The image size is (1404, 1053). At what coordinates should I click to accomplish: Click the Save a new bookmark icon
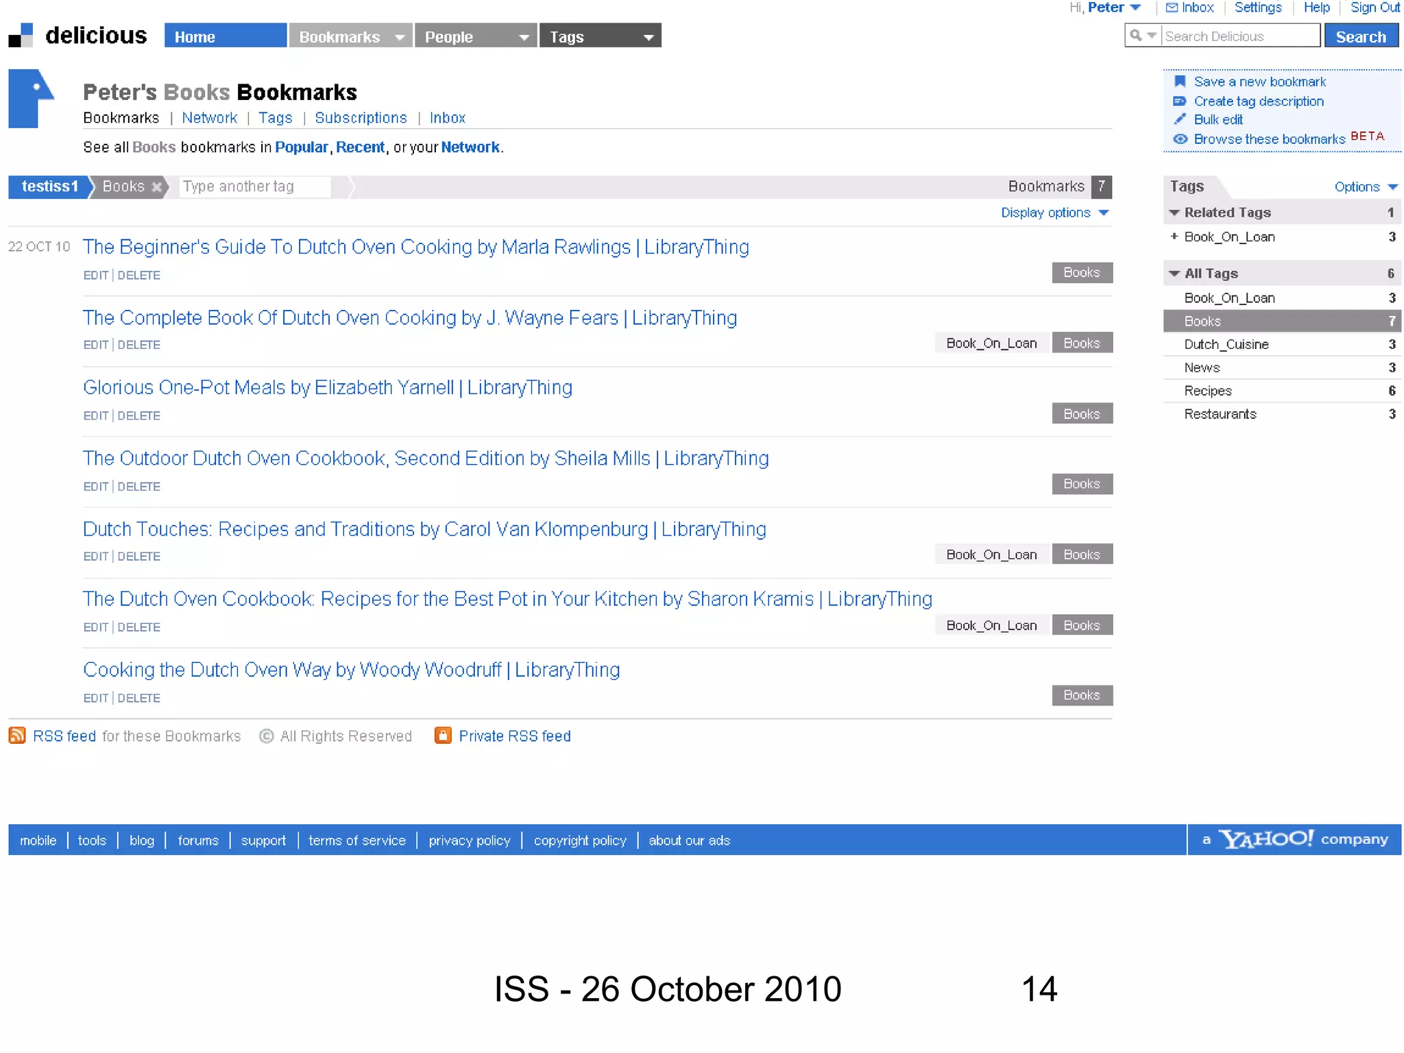tap(1180, 82)
